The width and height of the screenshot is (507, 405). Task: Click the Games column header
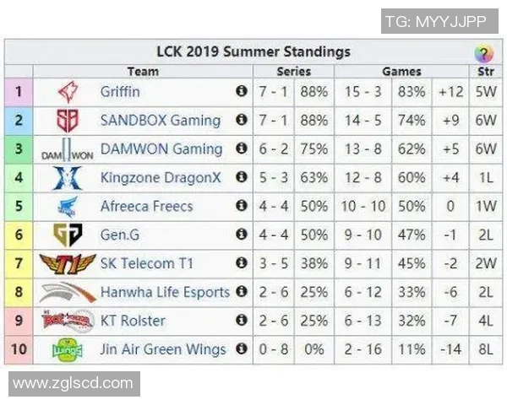click(x=401, y=72)
